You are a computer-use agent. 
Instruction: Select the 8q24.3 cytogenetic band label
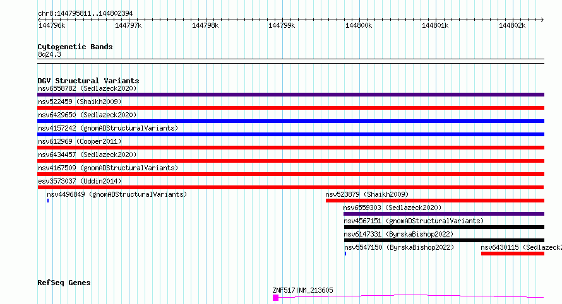[x=49, y=54]
